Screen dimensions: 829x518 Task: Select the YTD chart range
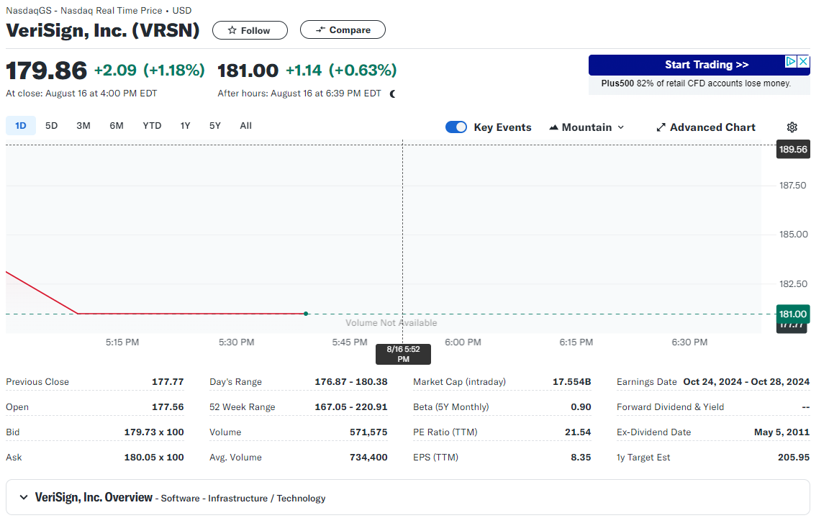[152, 126]
